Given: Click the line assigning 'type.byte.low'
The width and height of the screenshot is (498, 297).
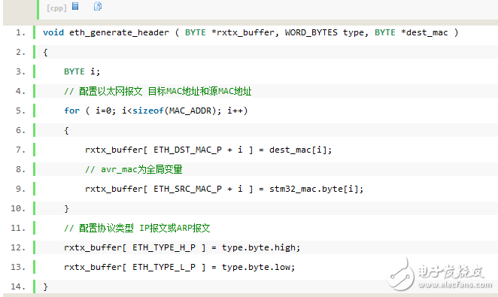Looking at the screenshot, I should point(180,267).
